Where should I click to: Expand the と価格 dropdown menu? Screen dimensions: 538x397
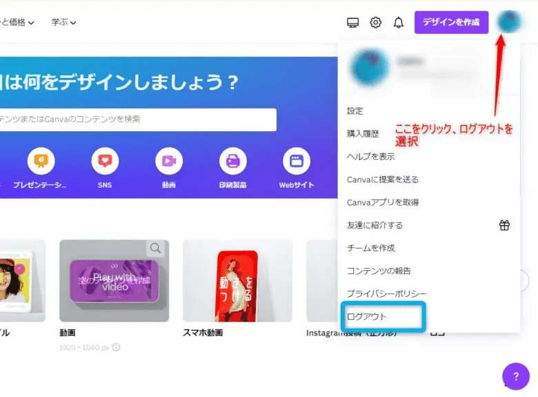coord(17,22)
